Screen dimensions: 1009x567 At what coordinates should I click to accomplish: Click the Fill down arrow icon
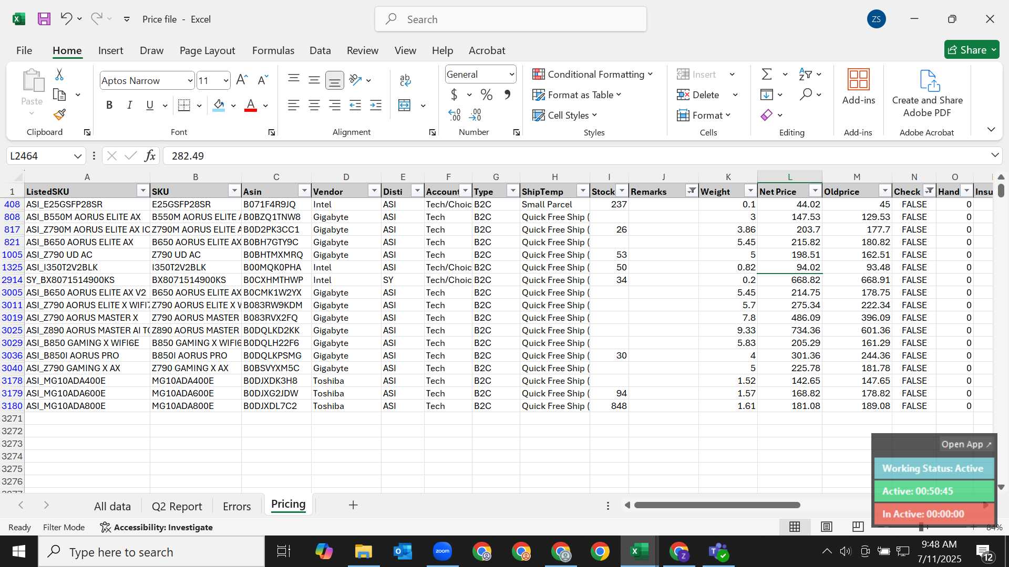pyautogui.click(x=767, y=94)
